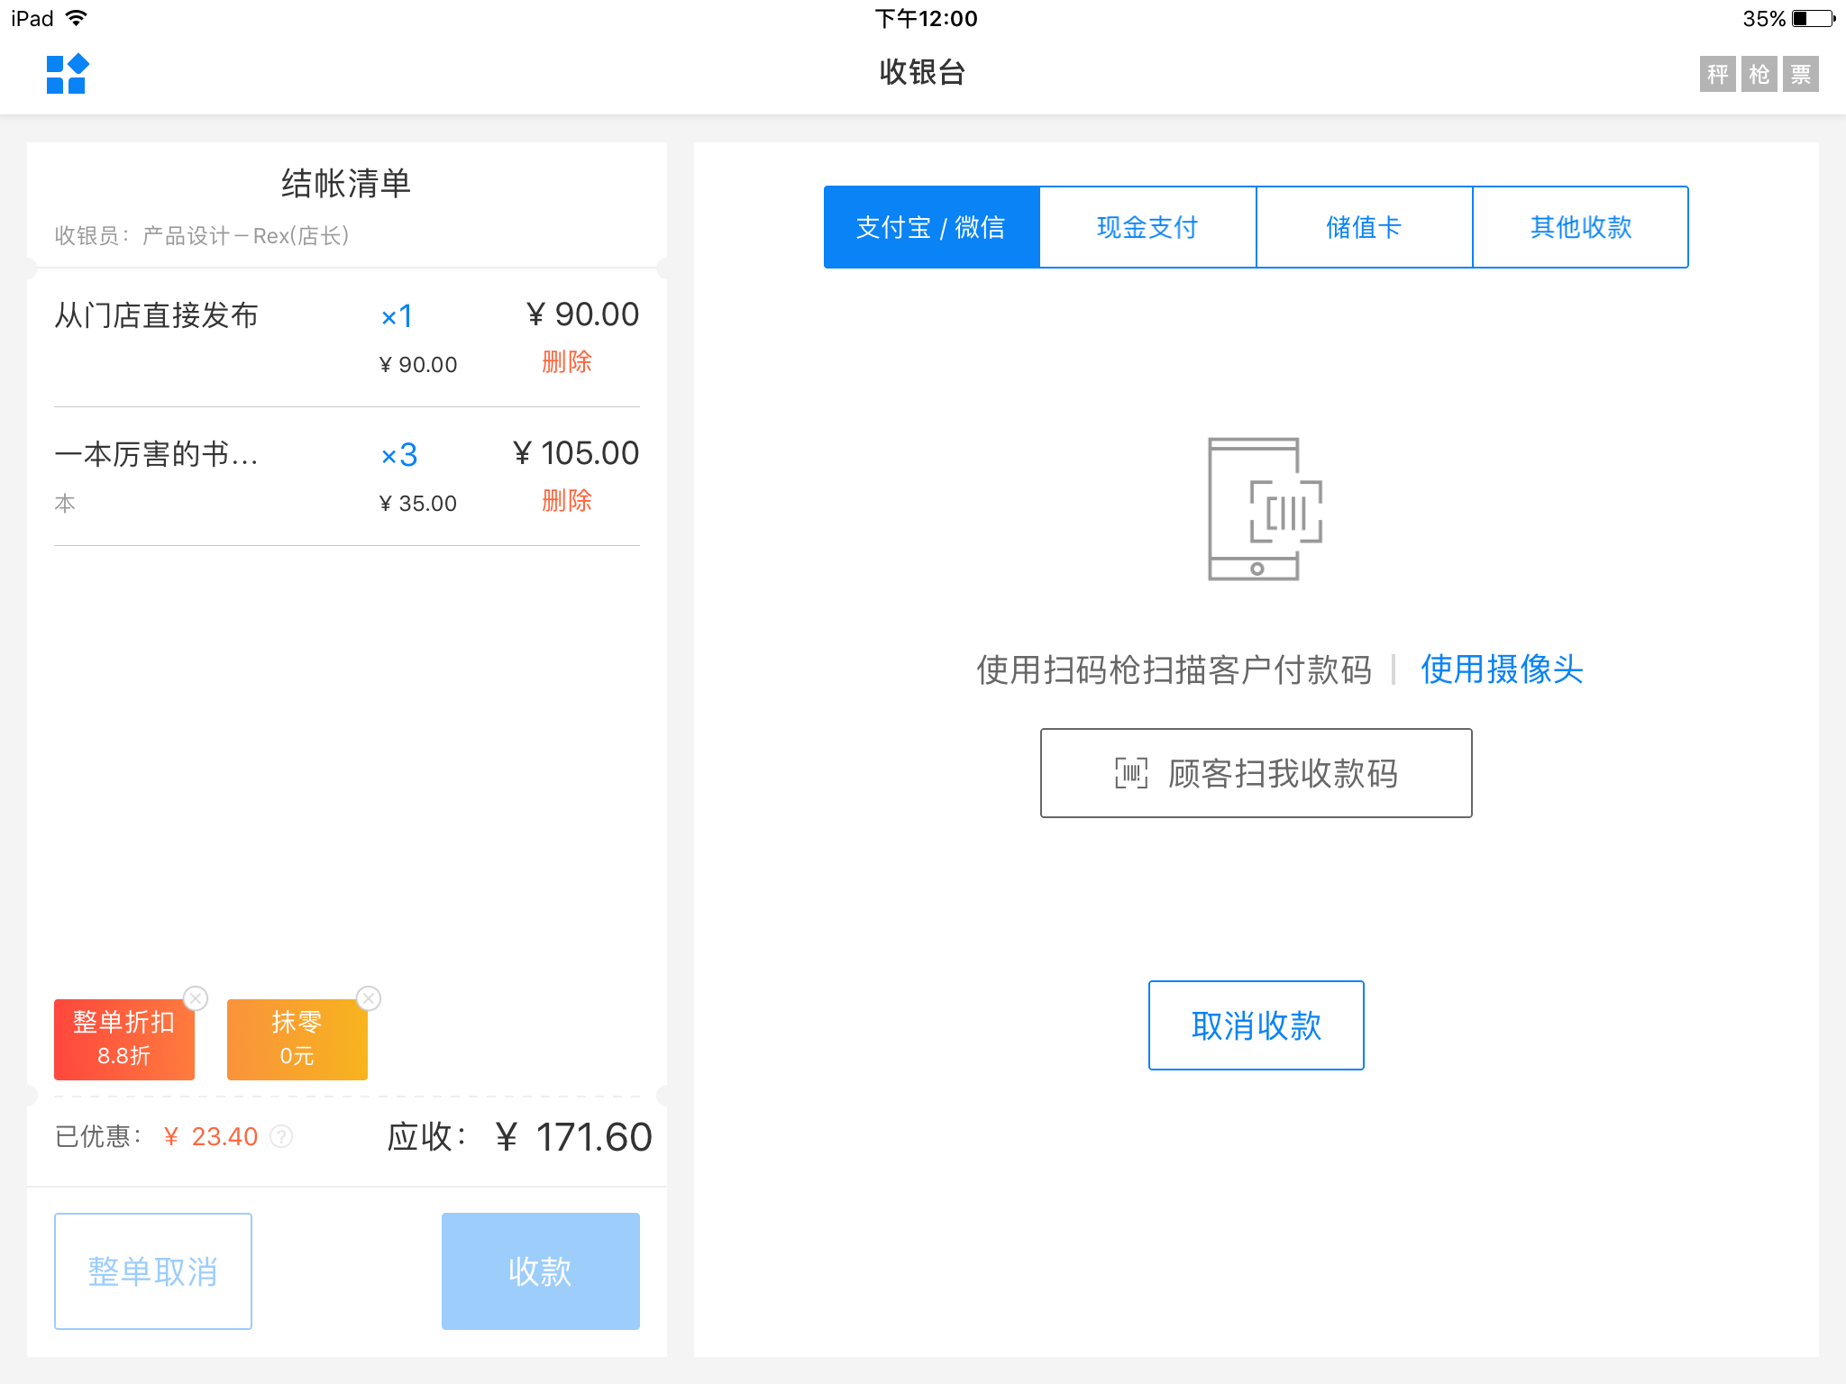Screen dimensions: 1846x1384
Task: Click the 整单取消 button
Action: [153, 1271]
